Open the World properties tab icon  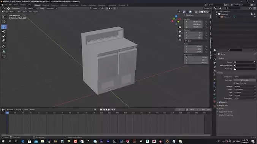point(214,74)
